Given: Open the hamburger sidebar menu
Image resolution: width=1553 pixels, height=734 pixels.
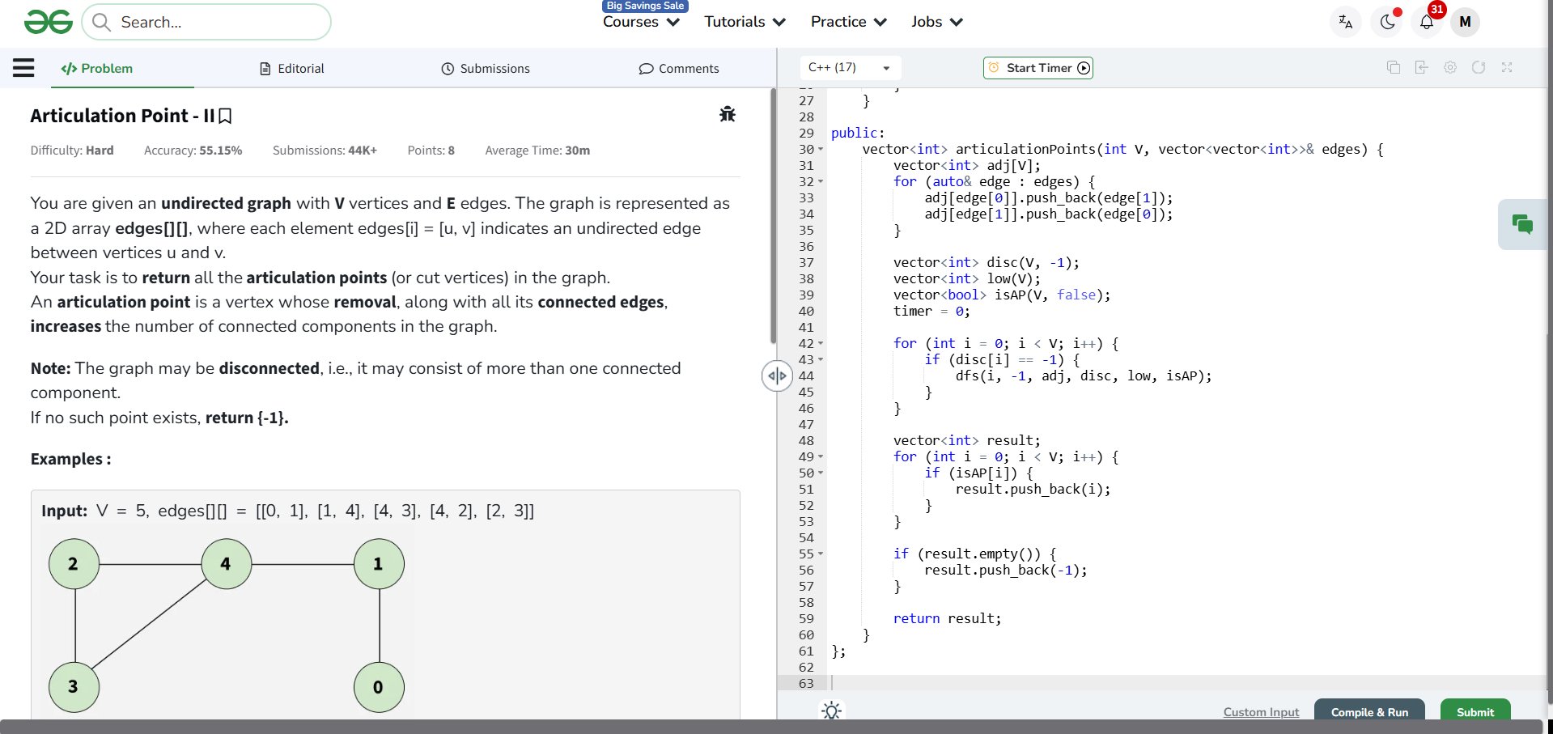Looking at the screenshot, I should [23, 68].
